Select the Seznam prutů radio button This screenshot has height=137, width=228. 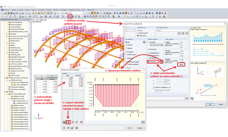click(138, 33)
